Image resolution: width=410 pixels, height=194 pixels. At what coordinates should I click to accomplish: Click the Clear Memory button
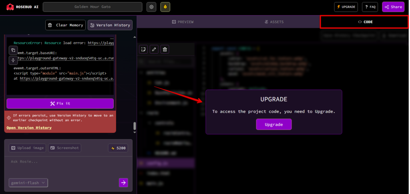point(65,25)
